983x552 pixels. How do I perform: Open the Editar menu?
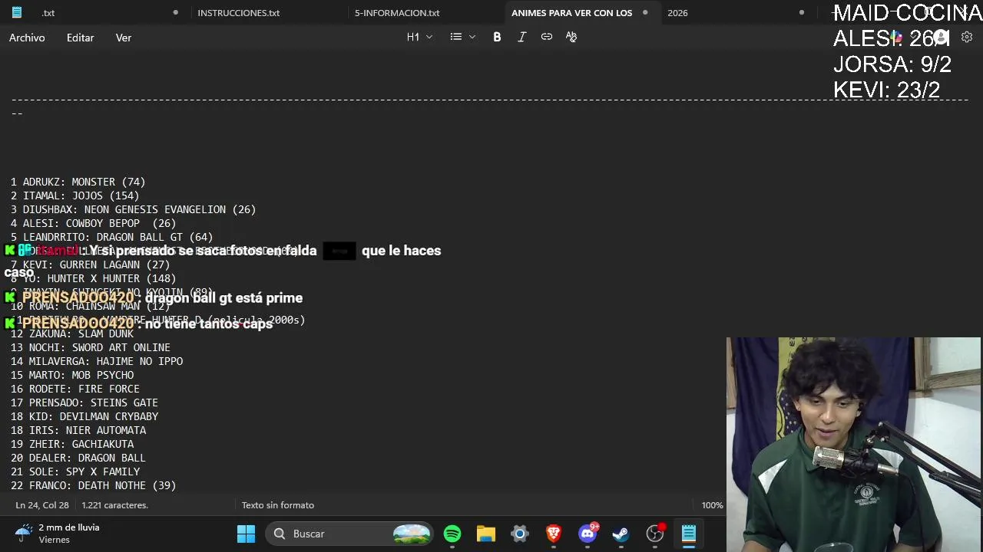click(x=80, y=38)
